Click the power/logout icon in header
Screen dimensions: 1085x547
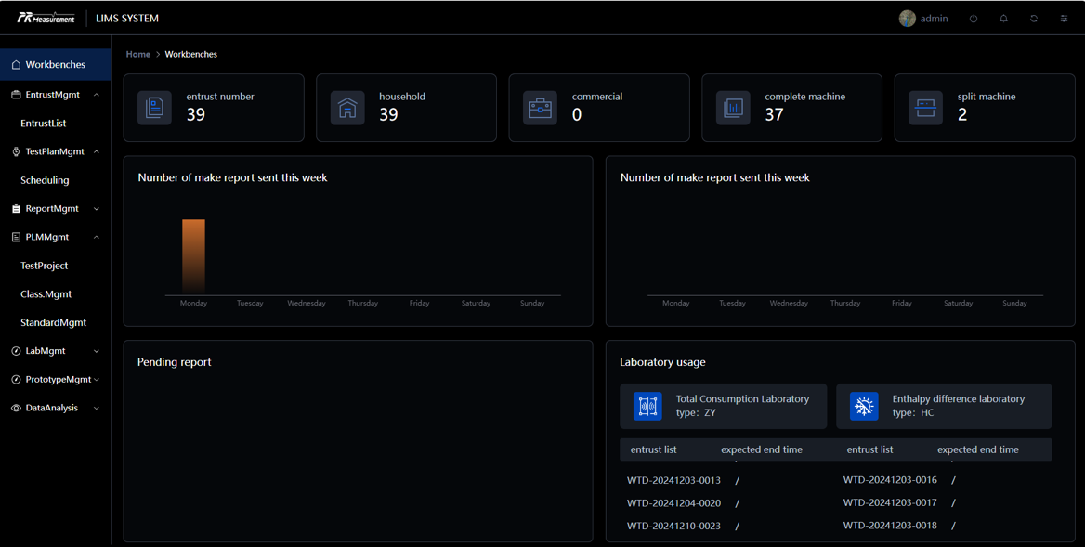click(x=974, y=19)
